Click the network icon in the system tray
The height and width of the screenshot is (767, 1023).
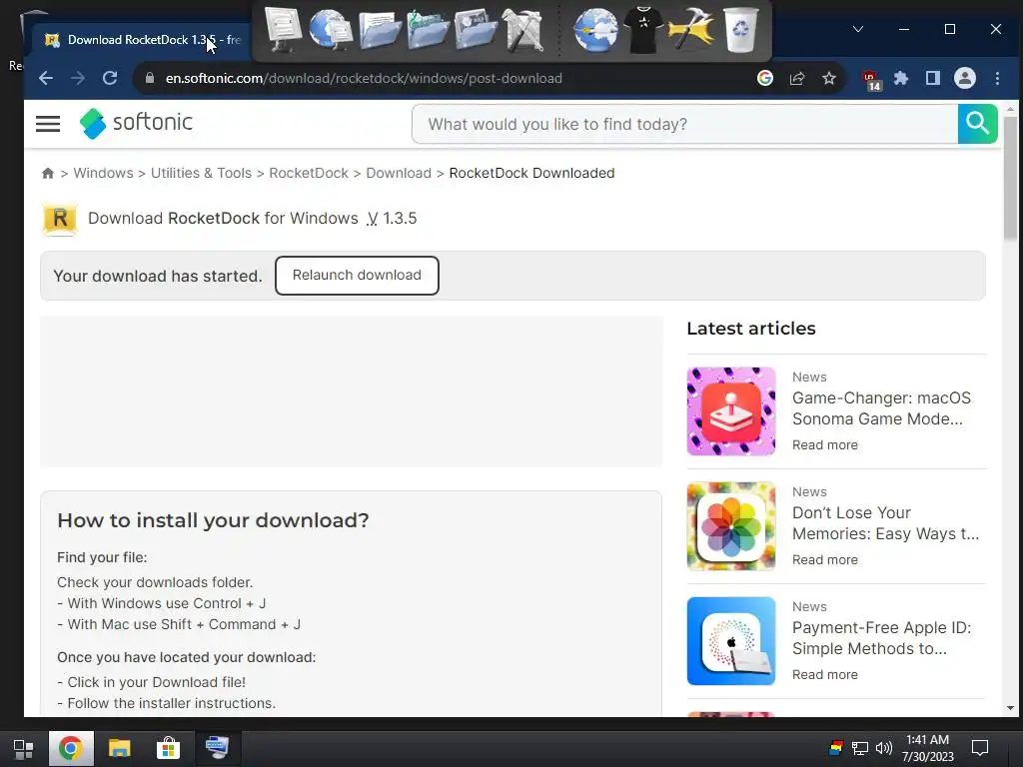click(x=860, y=748)
